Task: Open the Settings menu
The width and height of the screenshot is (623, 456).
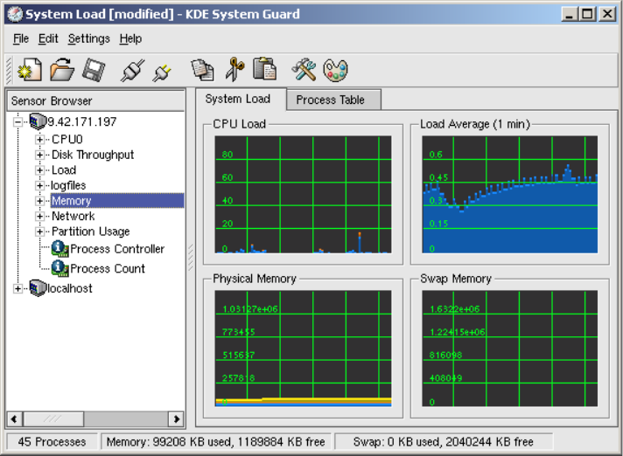Action: (88, 38)
